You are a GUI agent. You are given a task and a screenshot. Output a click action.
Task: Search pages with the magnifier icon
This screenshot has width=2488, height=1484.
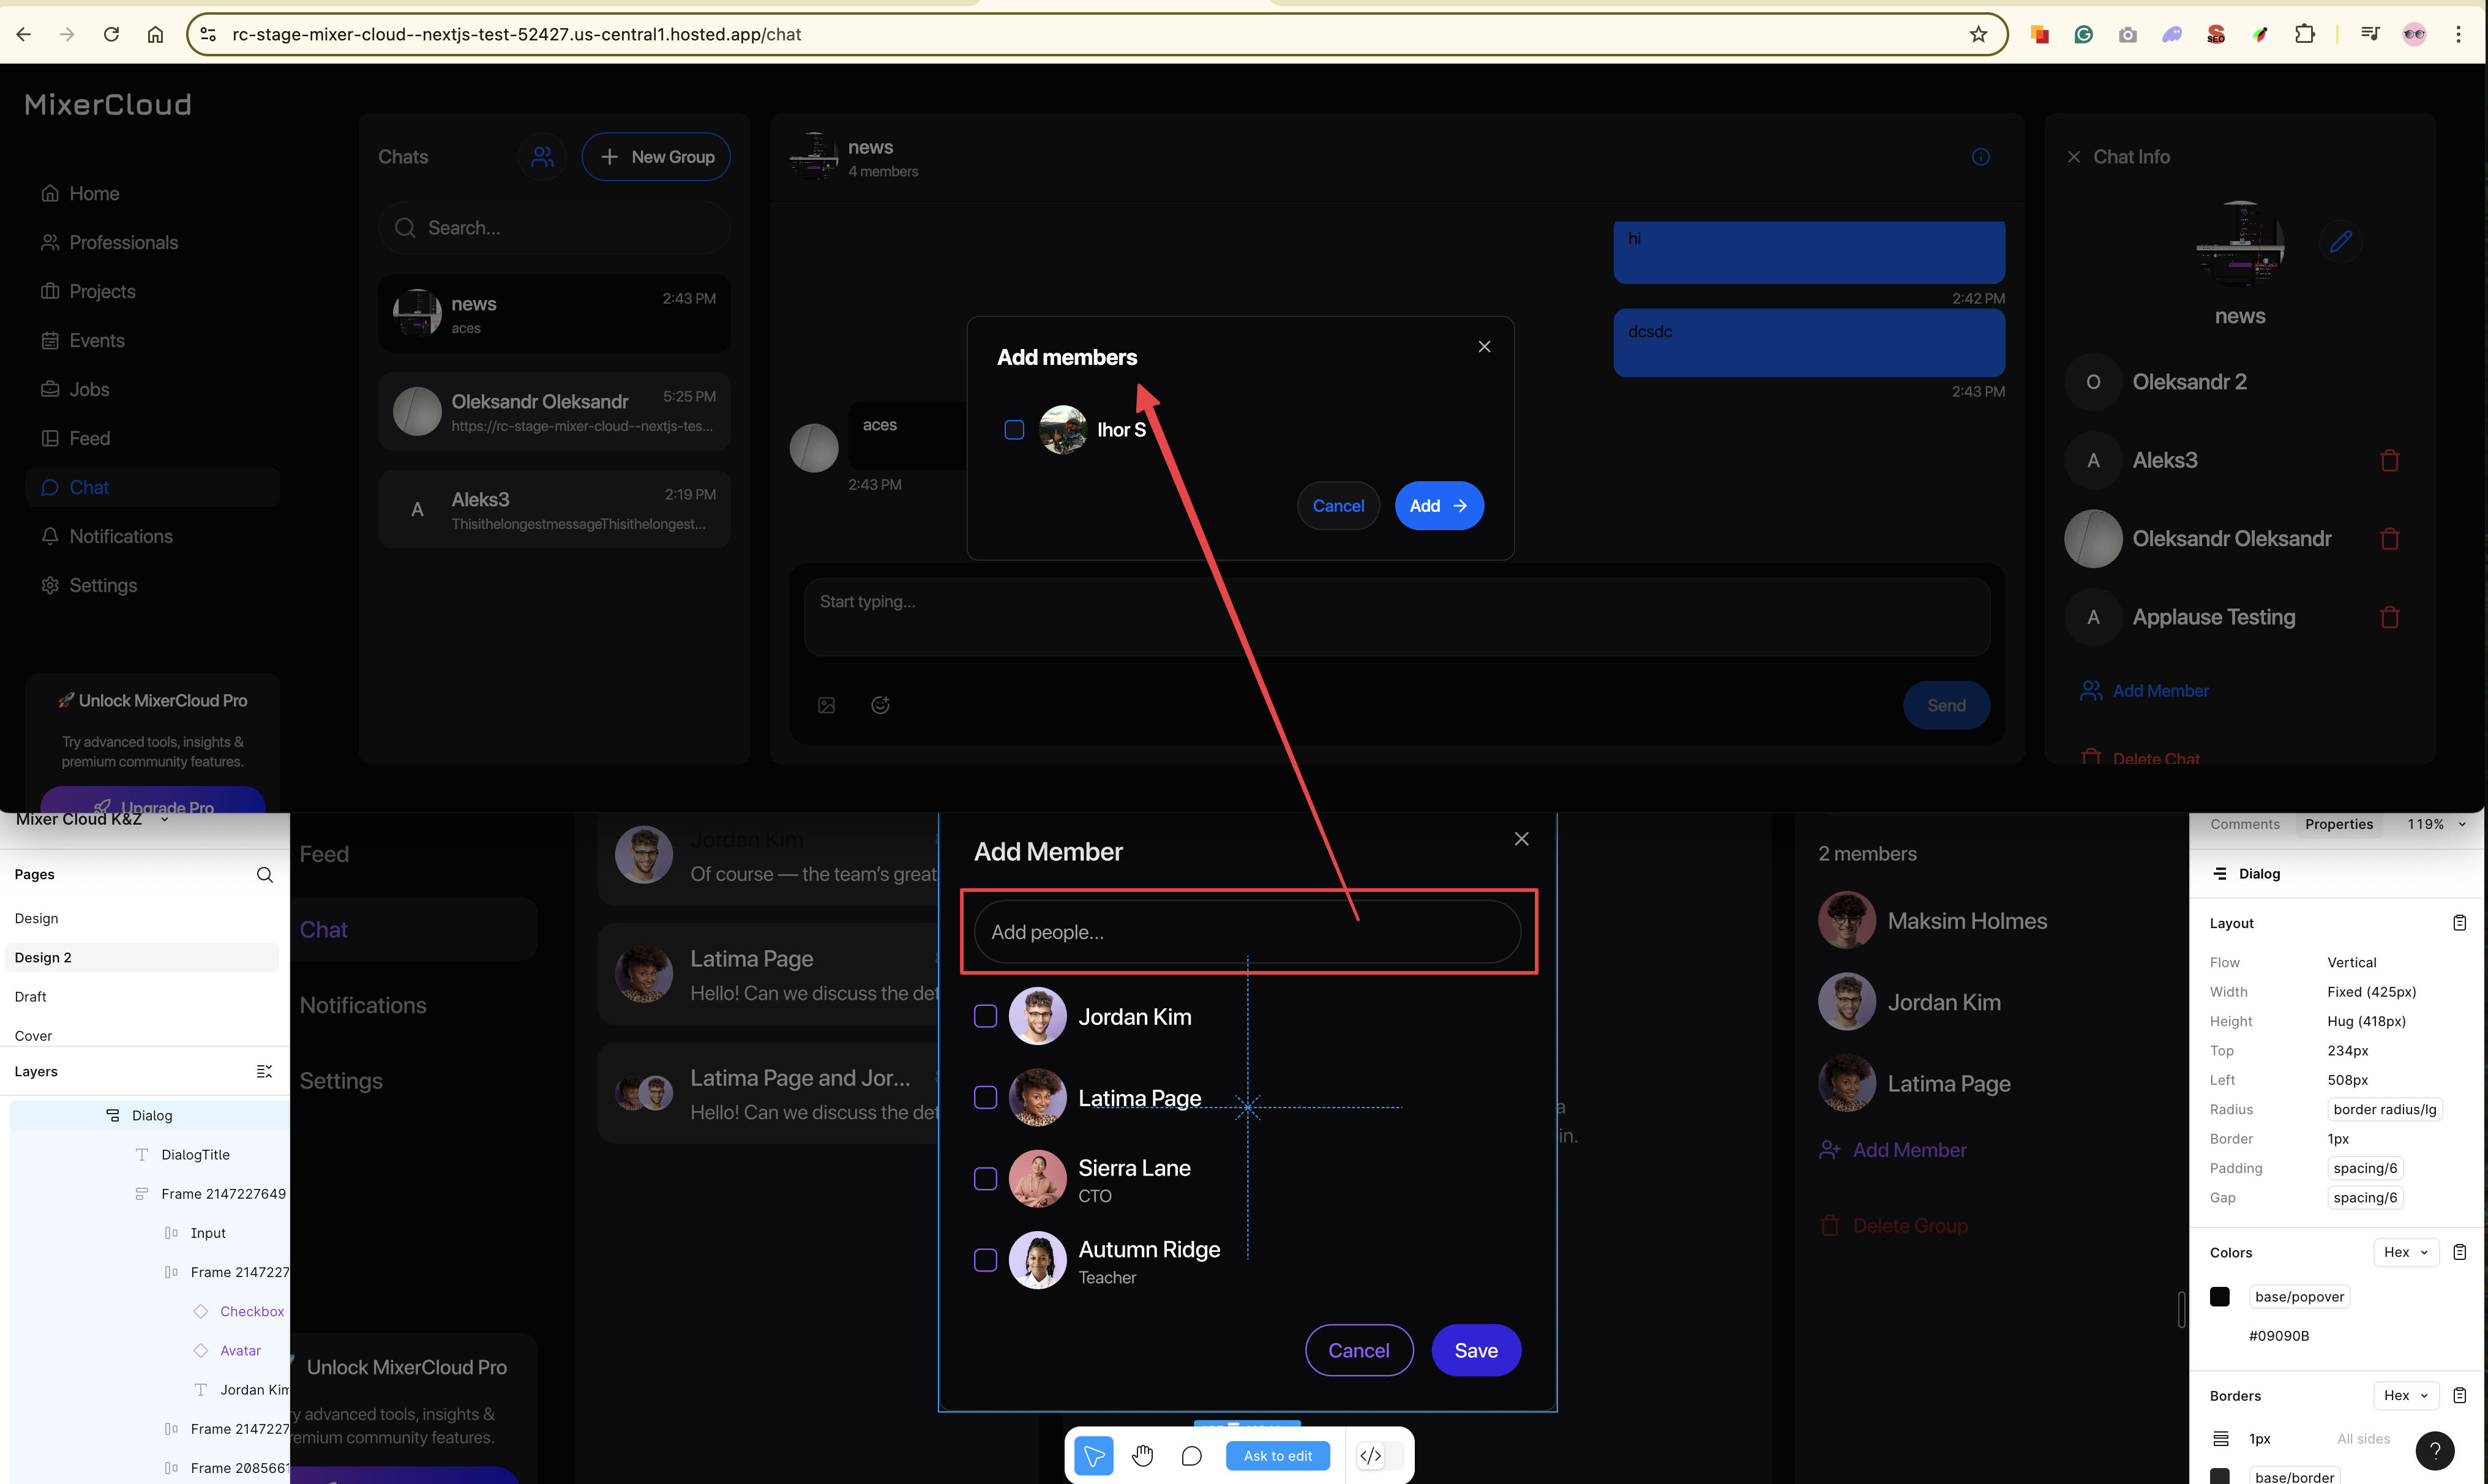265,875
